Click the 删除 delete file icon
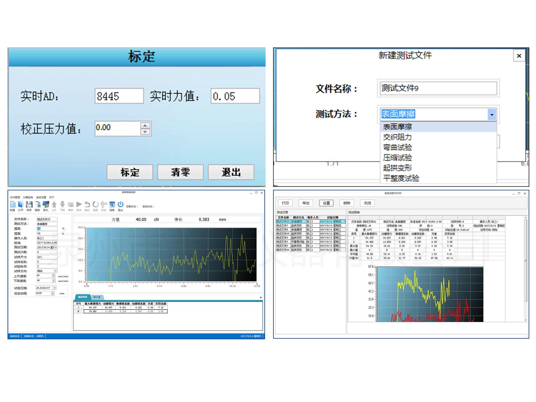 pyautogui.click(x=38, y=205)
